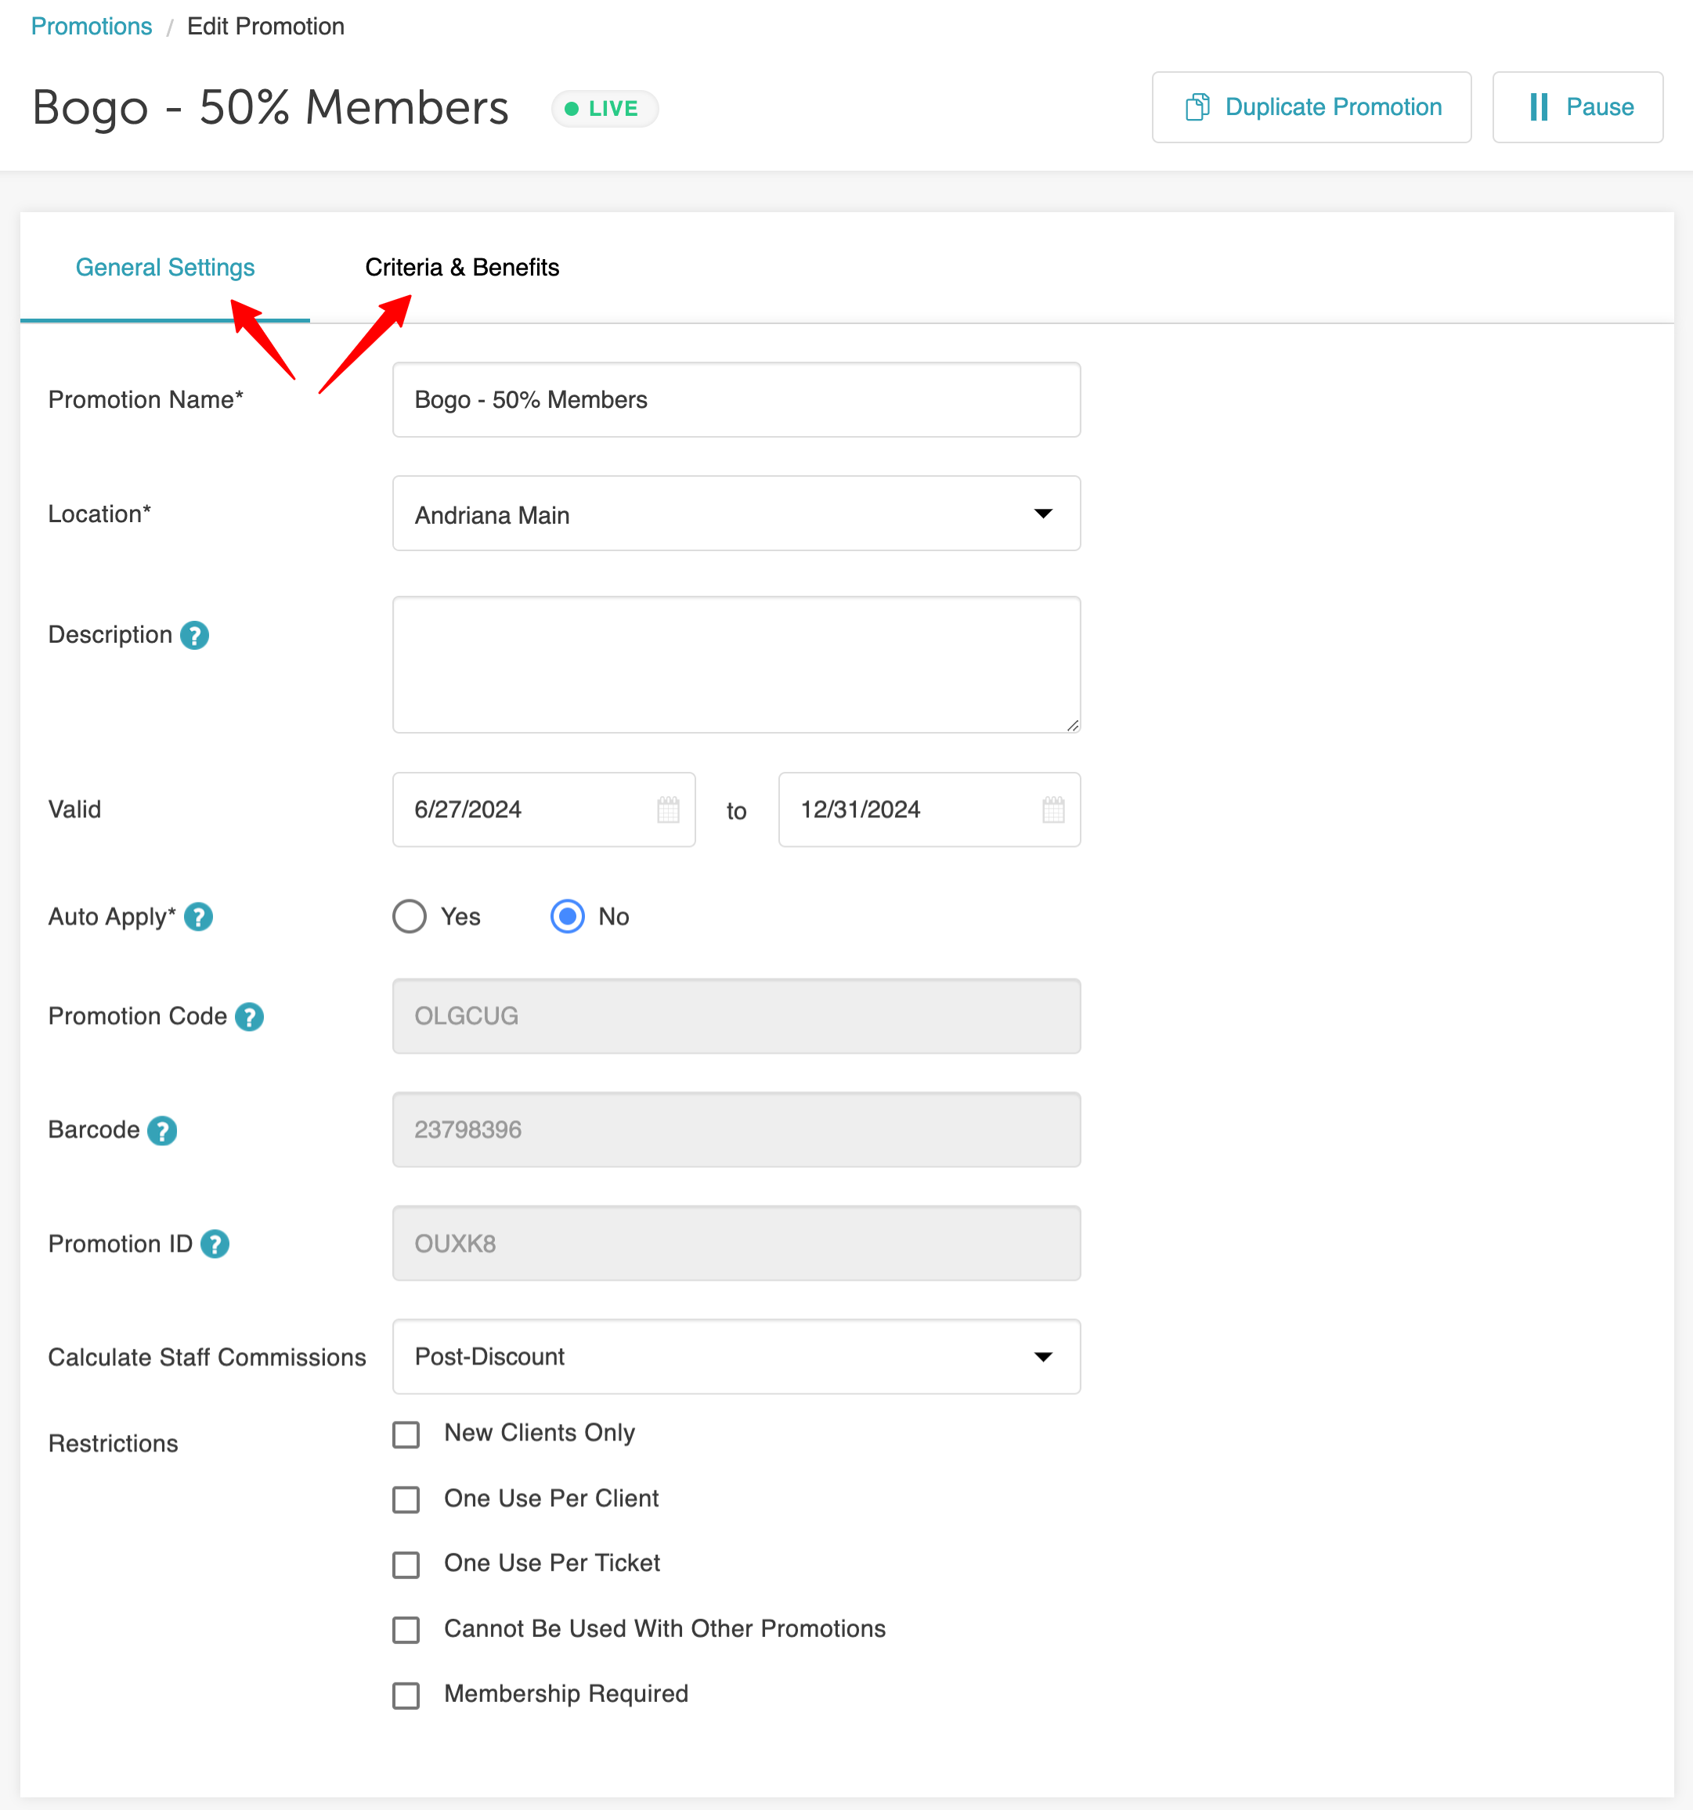Open the Location dropdown

736,514
